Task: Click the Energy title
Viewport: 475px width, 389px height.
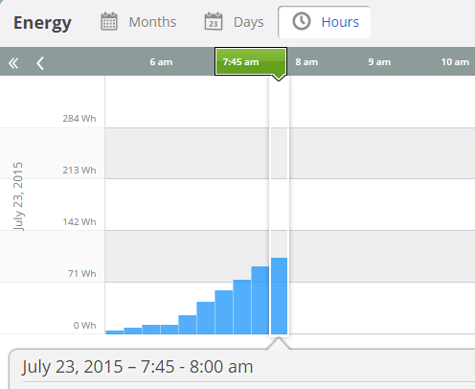Action: coord(42,23)
